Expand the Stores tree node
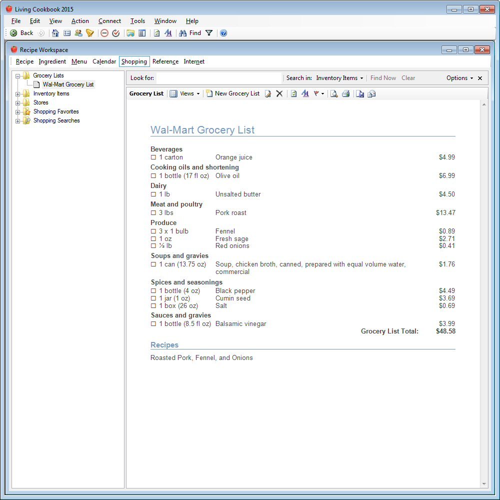The width and height of the screenshot is (500, 500). click(18, 103)
